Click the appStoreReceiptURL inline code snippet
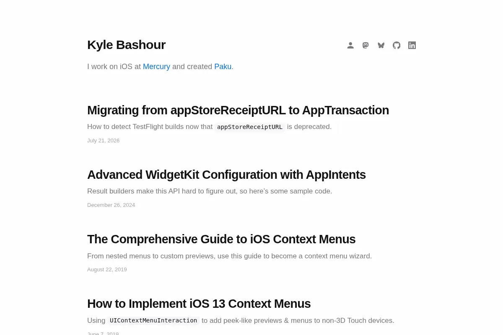 (250, 127)
